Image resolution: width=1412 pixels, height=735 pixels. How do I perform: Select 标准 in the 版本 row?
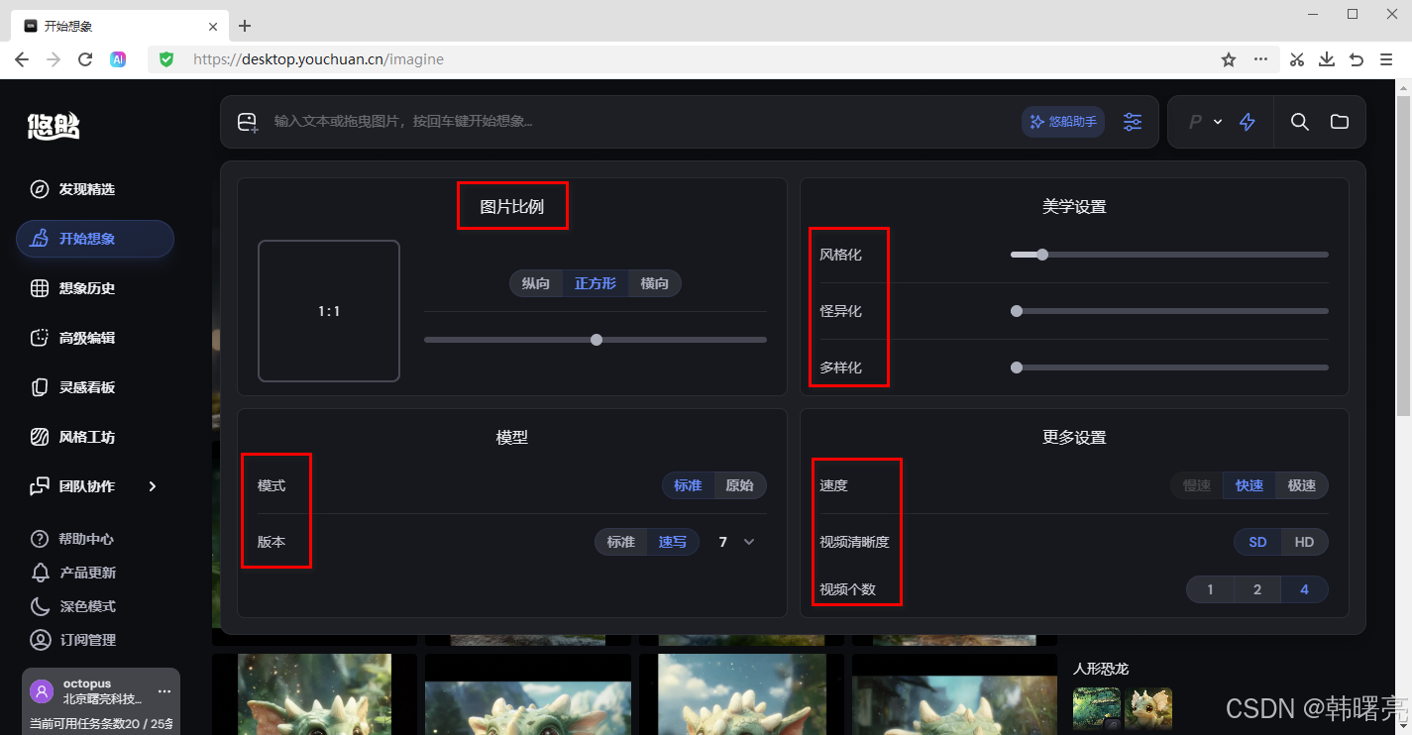click(x=621, y=542)
